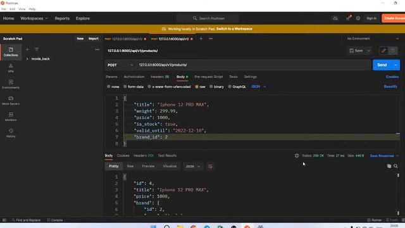The image size is (405, 228).
Task: Click the cloud sync status icon
Action: [x=335, y=18]
